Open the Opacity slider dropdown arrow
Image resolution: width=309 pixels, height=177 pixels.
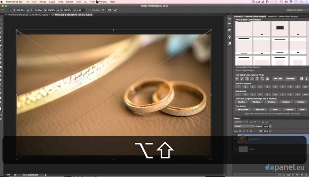point(270,126)
